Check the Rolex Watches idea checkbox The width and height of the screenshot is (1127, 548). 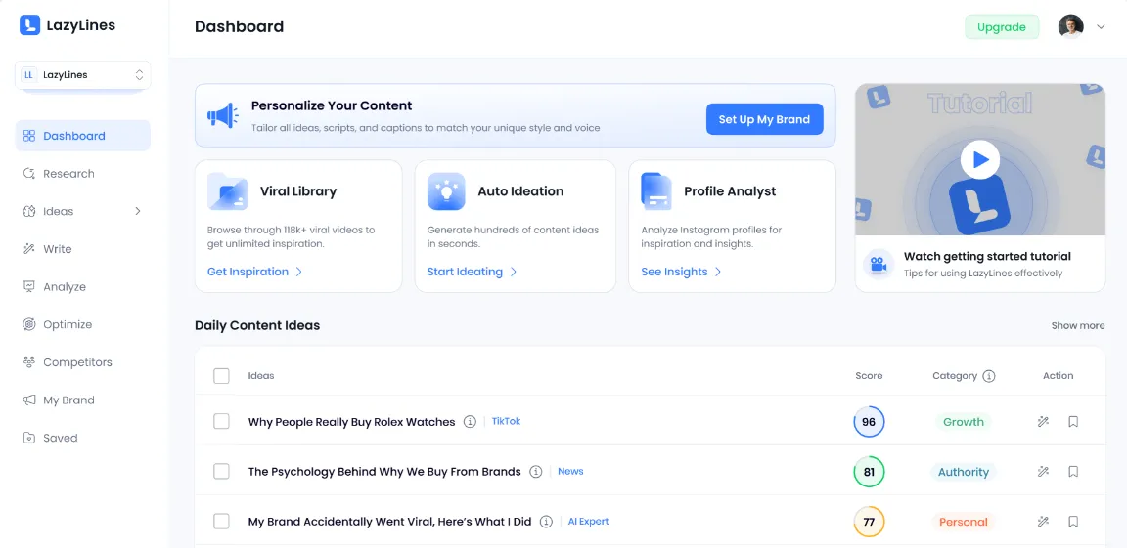click(221, 422)
